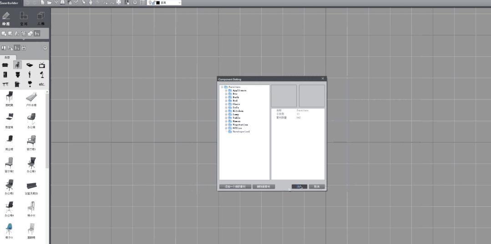Image resolution: width=491 pixels, height=244 pixels.
Task: Switch to the 空间 space mode
Action: coord(24,19)
